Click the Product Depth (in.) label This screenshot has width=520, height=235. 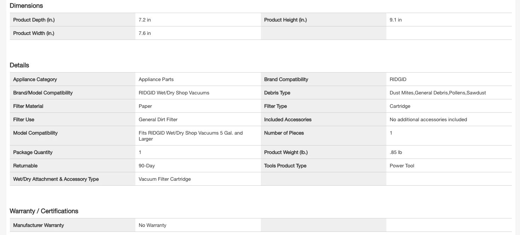pos(34,20)
